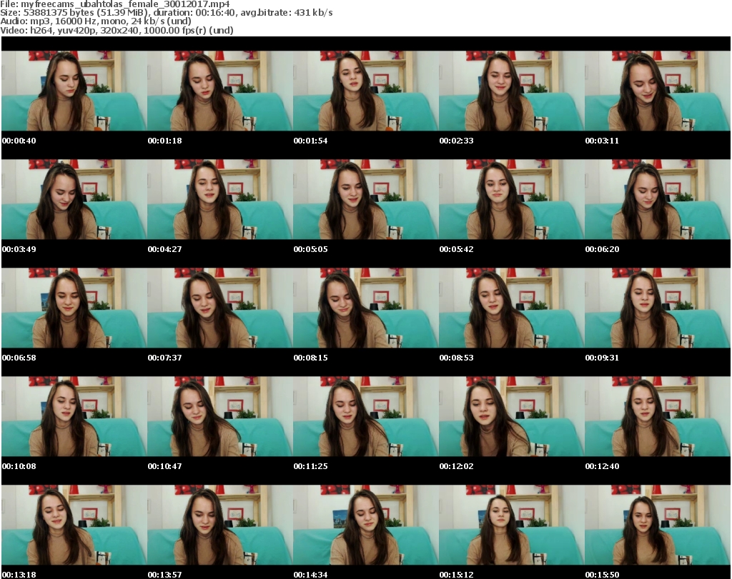The width and height of the screenshot is (732, 579).
Task: Select the thumbnail above timestamp 00:13:18
Action: tap(74, 525)
